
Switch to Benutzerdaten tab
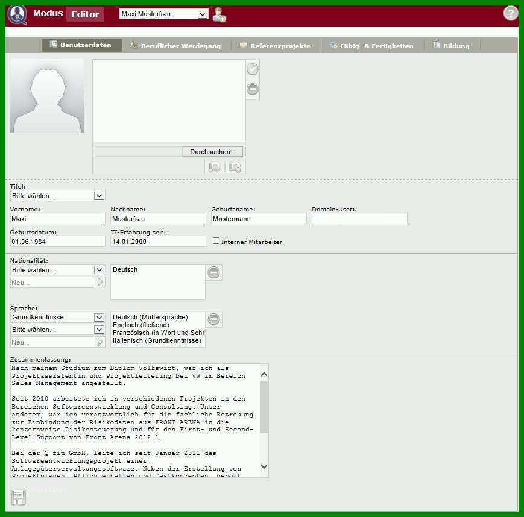click(82, 45)
